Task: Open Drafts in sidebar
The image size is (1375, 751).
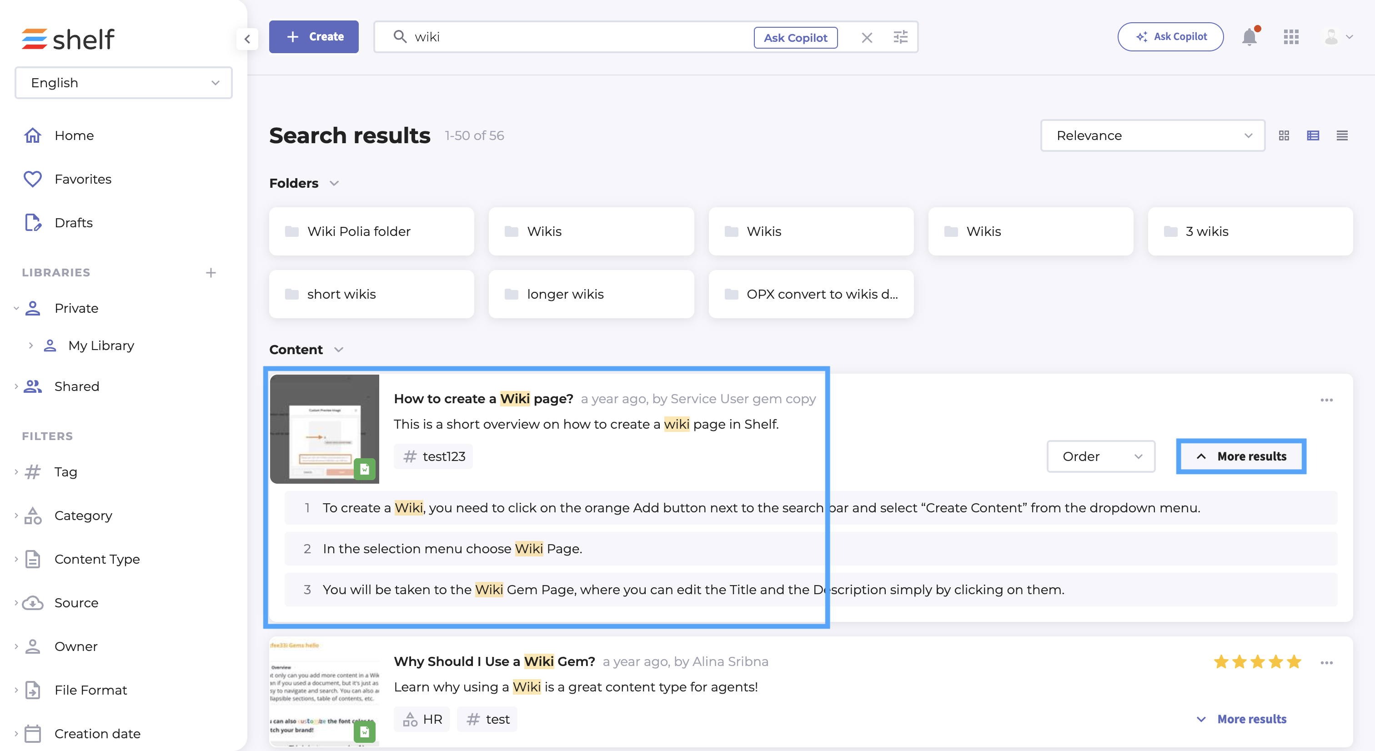Action: tap(73, 223)
